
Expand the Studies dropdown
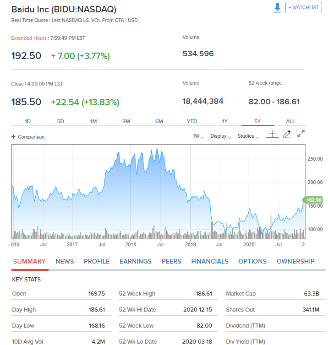[248, 136]
